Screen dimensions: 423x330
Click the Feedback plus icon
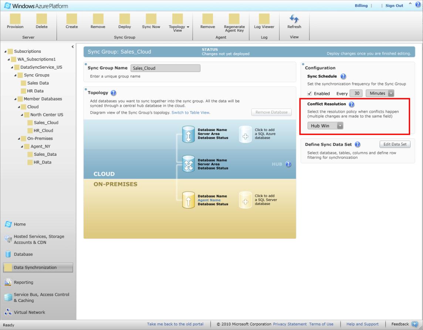415,324
